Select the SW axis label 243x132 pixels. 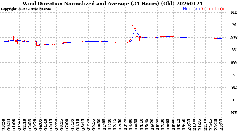[x=234, y=62]
